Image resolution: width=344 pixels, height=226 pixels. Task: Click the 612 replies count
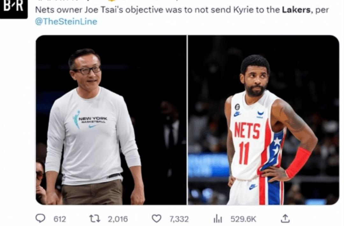click(x=60, y=219)
